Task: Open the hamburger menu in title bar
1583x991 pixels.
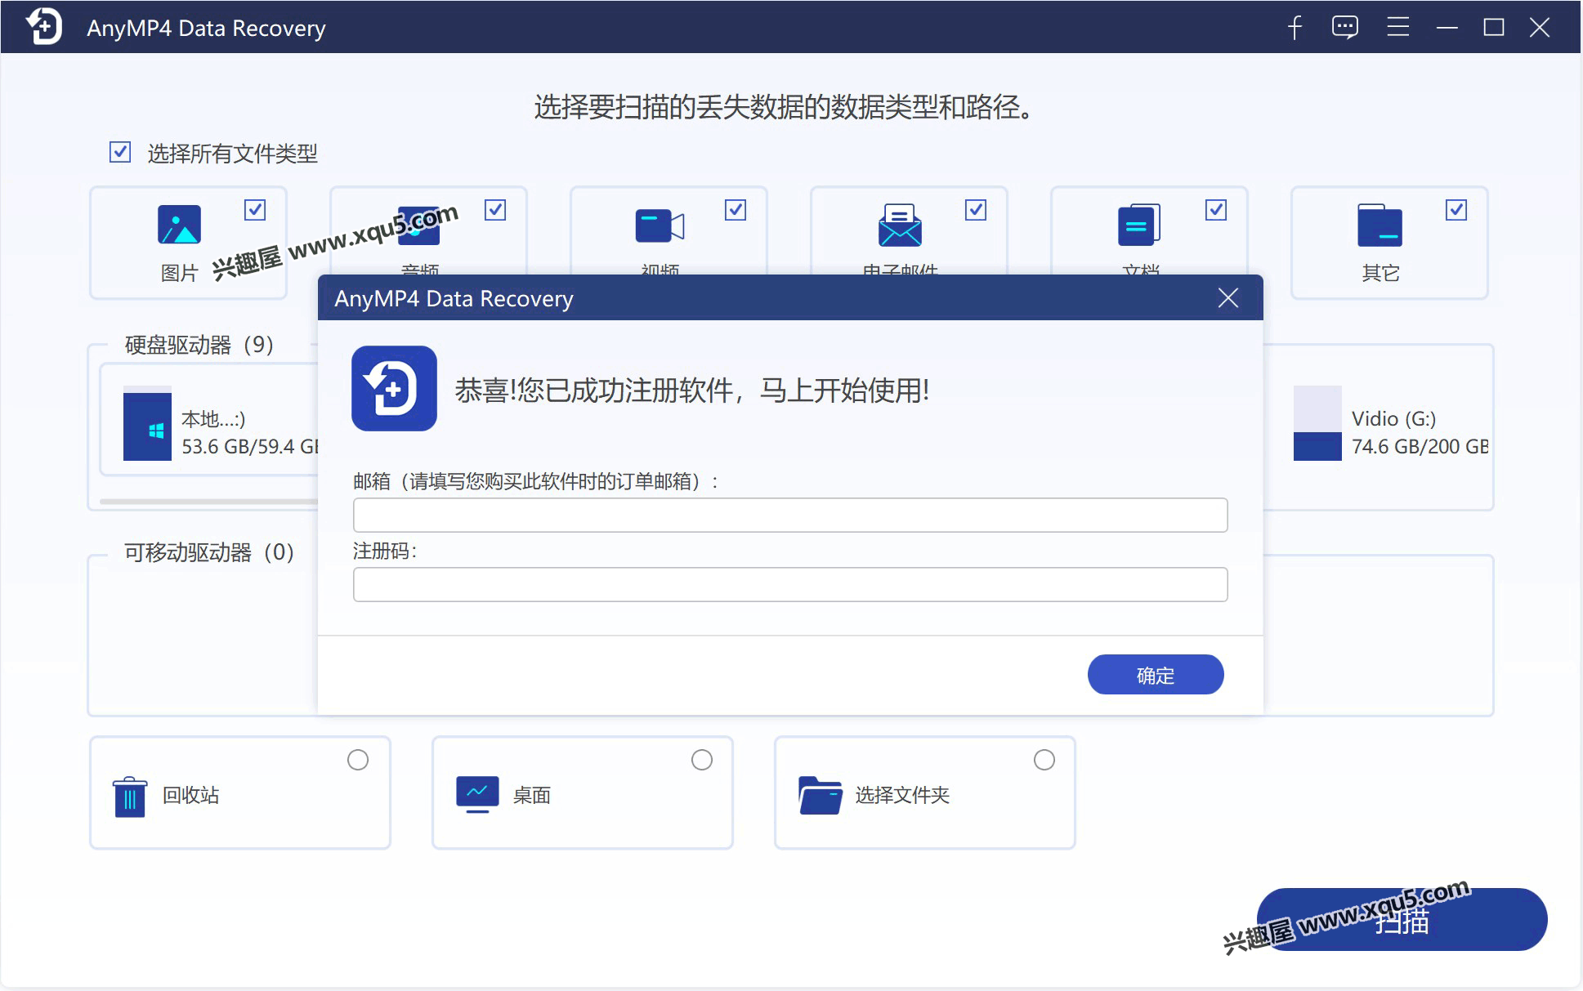Action: pos(1398,27)
